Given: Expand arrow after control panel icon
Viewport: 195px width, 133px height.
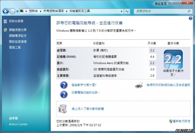Looking at the screenshot, I should pos(26,11).
